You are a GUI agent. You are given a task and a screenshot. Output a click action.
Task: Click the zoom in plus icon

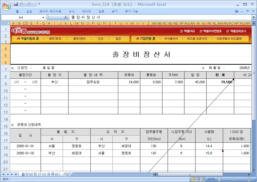pyautogui.click(x=249, y=179)
